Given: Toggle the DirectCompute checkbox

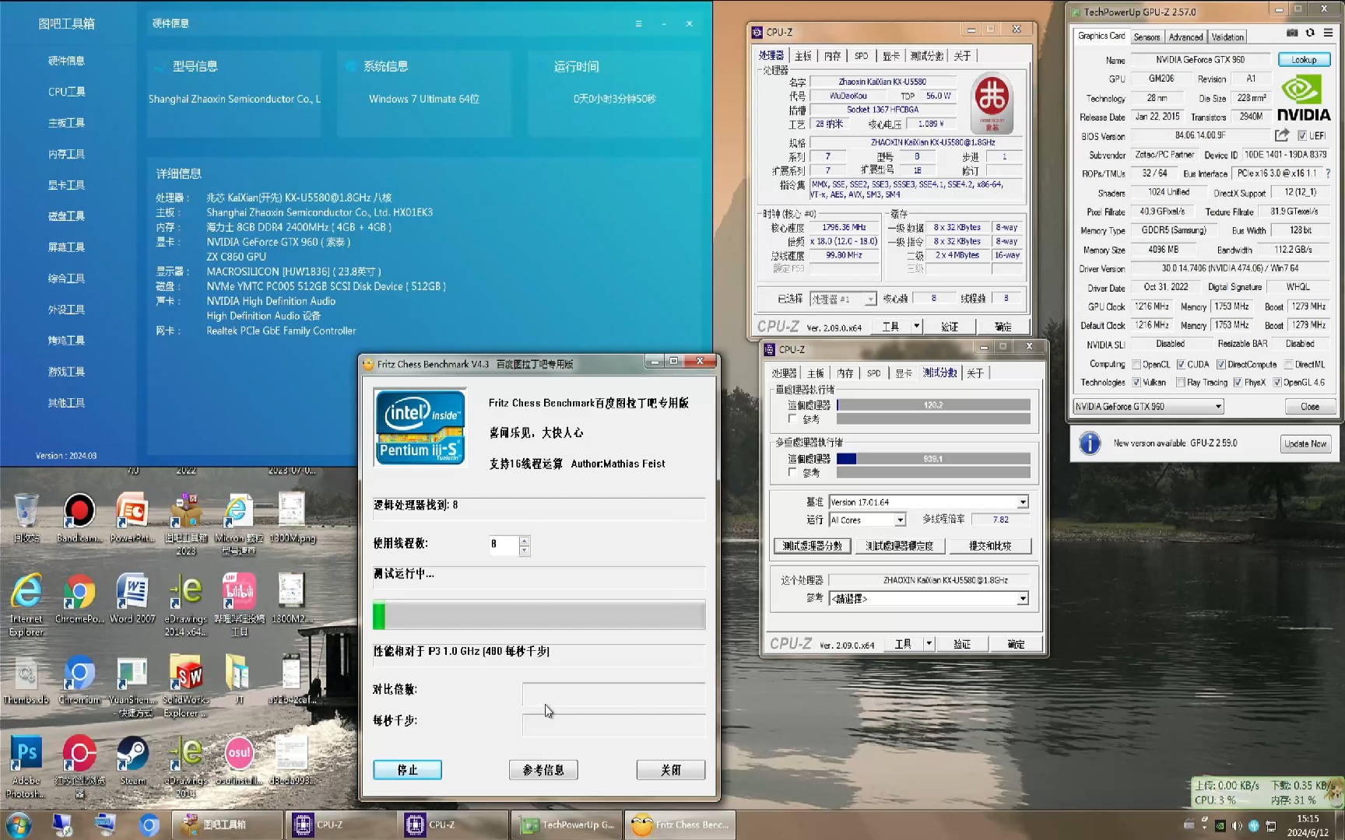Looking at the screenshot, I should point(1221,364).
